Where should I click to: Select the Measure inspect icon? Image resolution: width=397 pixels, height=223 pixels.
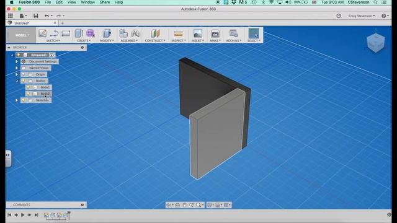pos(178,33)
